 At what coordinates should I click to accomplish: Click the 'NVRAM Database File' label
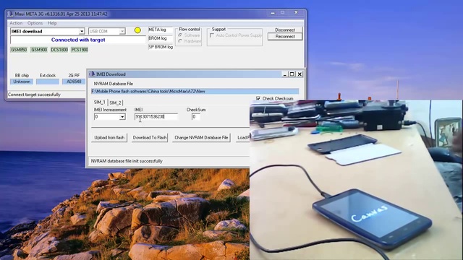[x=114, y=84]
